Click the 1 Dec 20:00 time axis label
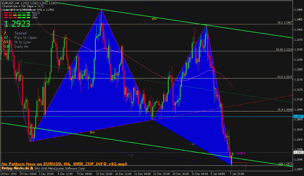This screenshot has height=176, width=304. coord(46,174)
